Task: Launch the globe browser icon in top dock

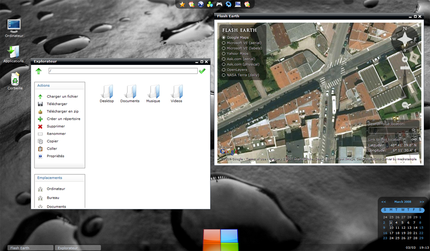Action: tap(201, 4)
